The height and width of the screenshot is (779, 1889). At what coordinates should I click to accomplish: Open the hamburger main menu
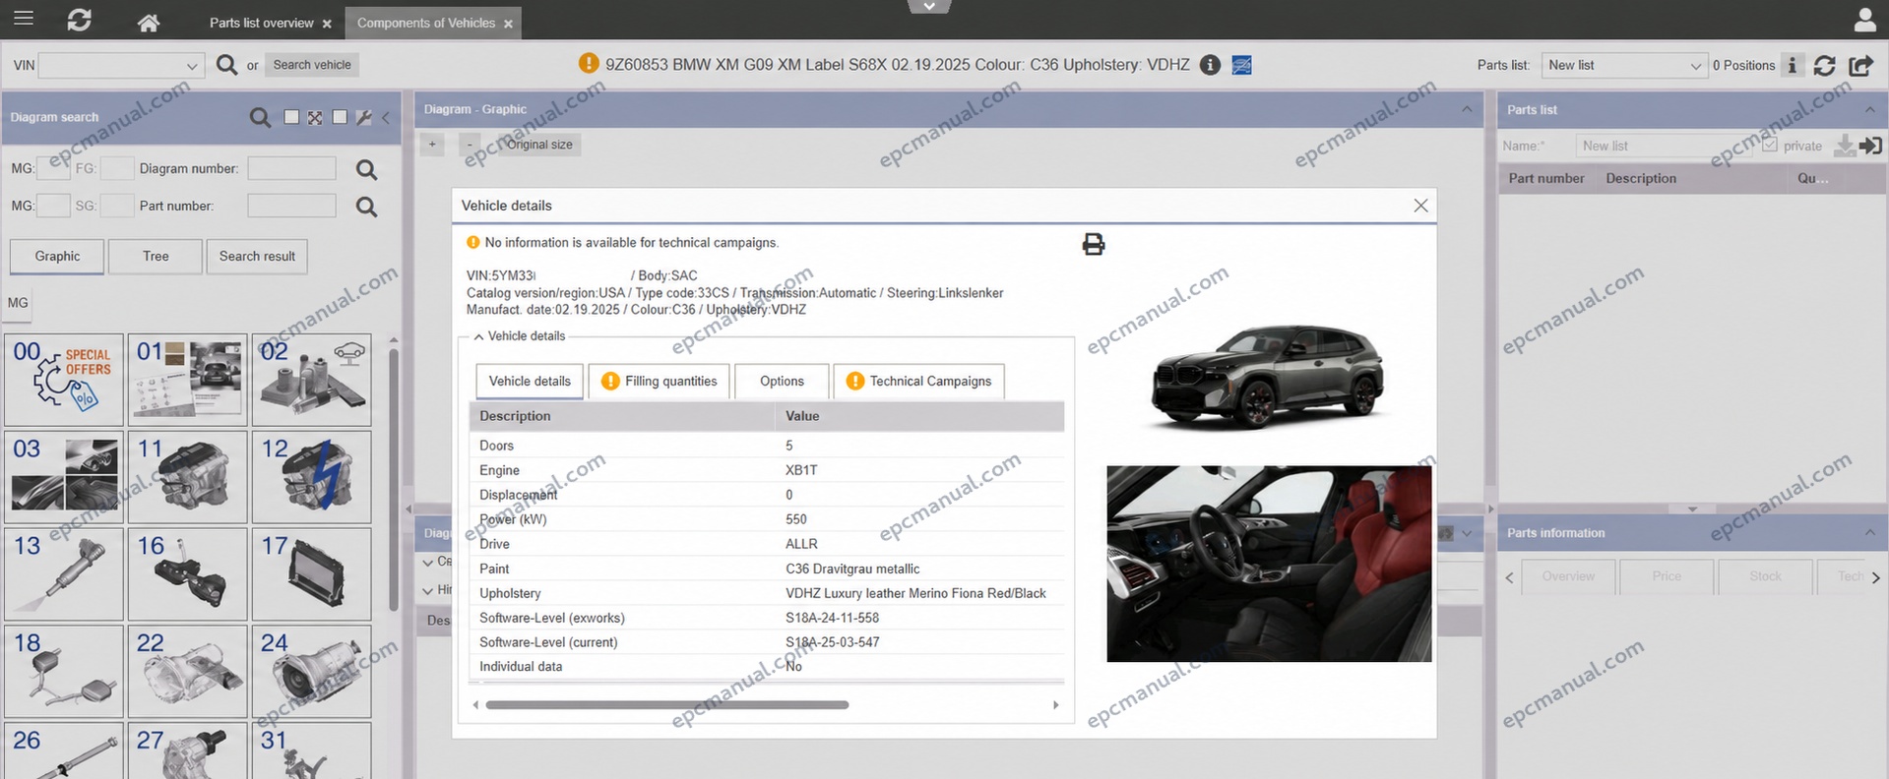tap(23, 19)
